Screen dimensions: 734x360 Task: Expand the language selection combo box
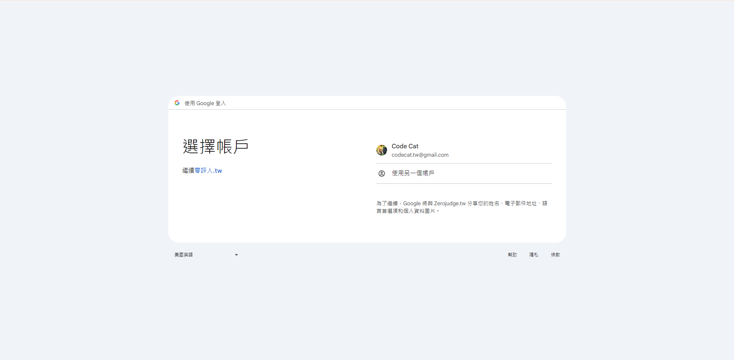coord(207,255)
